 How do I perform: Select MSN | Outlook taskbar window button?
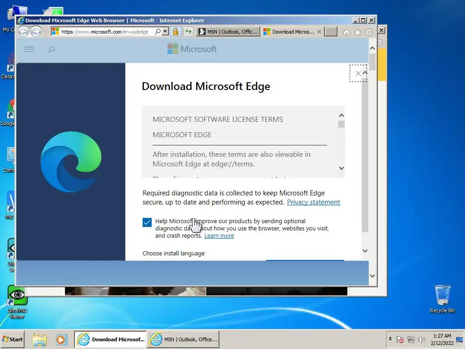(183, 339)
